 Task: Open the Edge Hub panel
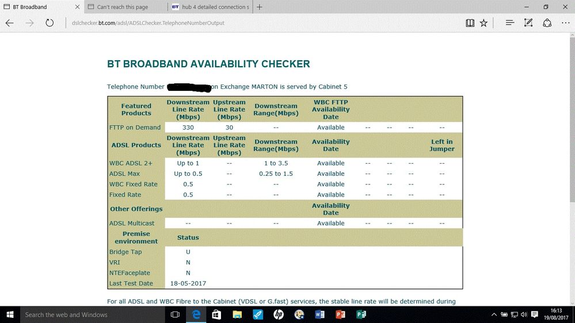510,23
